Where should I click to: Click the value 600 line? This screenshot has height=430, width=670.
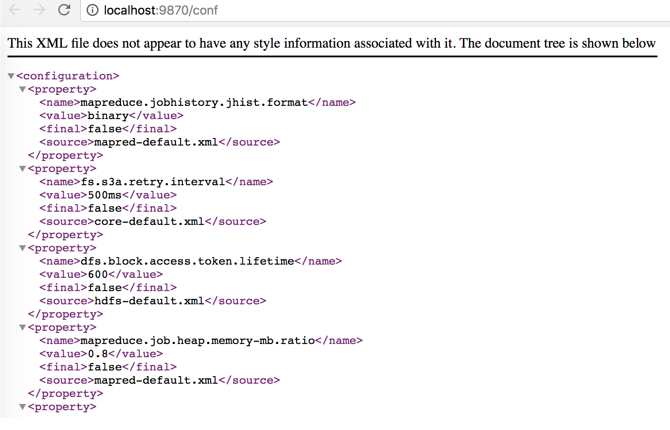point(101,274)
